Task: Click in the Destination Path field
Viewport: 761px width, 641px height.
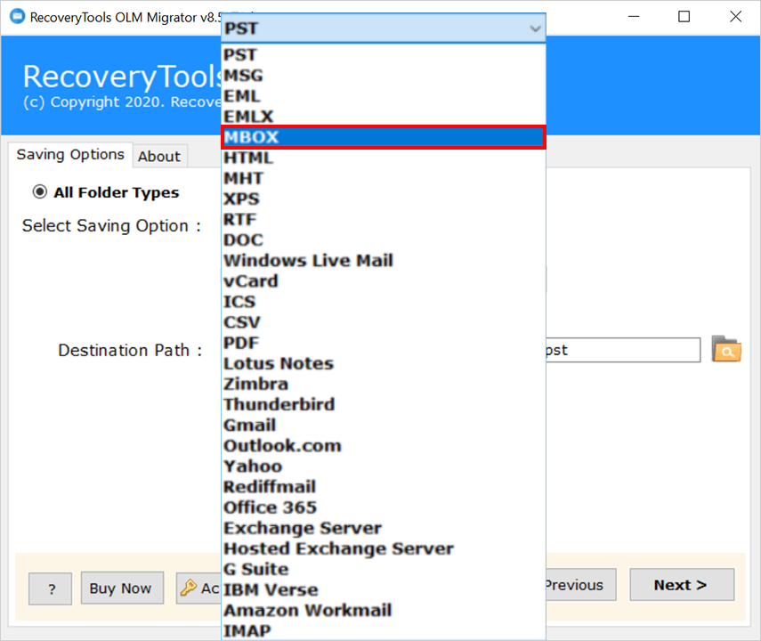Action: 623,350
